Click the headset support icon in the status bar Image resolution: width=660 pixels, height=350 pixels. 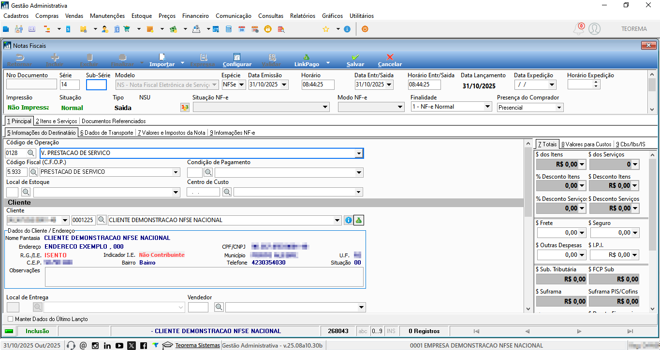(71, 345)
